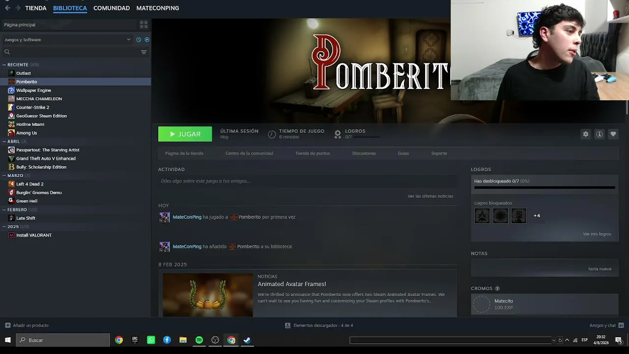Open the Pomberito settings gear icon
Image resolution: width=629 pixels, height=354 pixels.
pyautogui.click(x=586, y=134)
